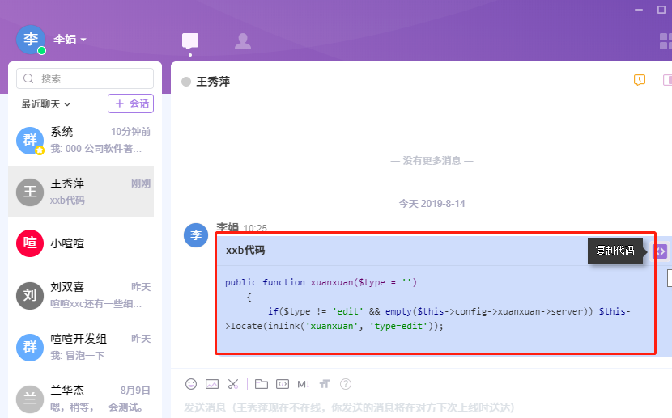Open the font size setting icon
Image resolution: width=672 pixels, height=418 pixels.
point(325,384)
